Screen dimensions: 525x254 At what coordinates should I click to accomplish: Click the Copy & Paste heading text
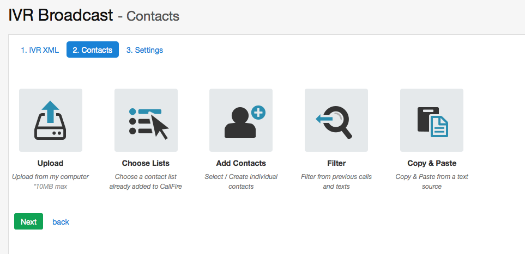(x=432, y=163)
